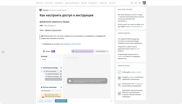Click the file icon in the empty-folder message
182x104 pixels.
click(70, 81)
